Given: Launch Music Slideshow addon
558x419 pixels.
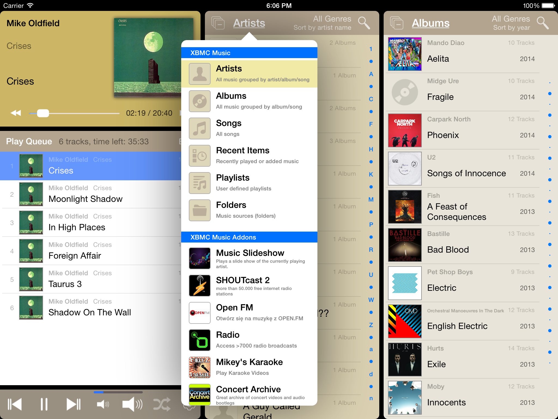Looking at the screenshot, I should pyautogui.click(x=249, y=258).
